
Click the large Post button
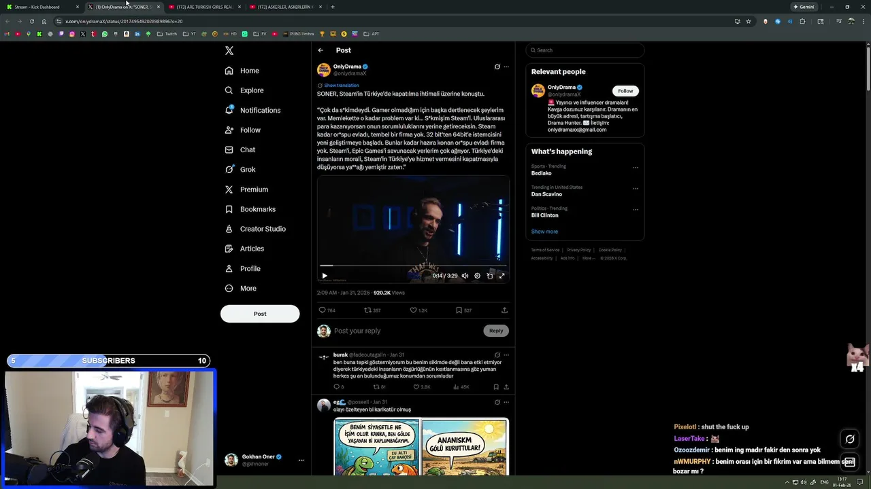tap(260, 314)
